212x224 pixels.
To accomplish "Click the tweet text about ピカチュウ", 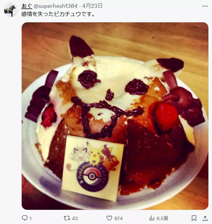I will click(x=58, y=14).
